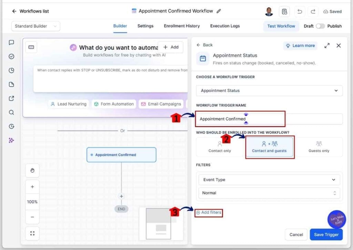Zoom in on the canvas
This screenshot has width=353, height=250.
(x=32, y=187)
